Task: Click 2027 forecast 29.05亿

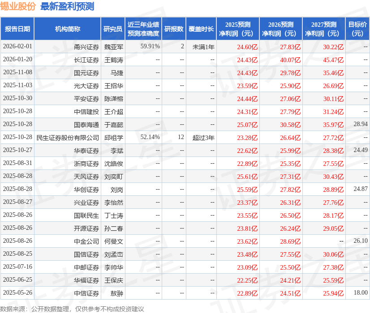Action: (x=333, y=228)
